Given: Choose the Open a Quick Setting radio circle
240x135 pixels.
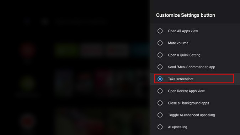Looking at the screenshot, I should tap(160, 55).
